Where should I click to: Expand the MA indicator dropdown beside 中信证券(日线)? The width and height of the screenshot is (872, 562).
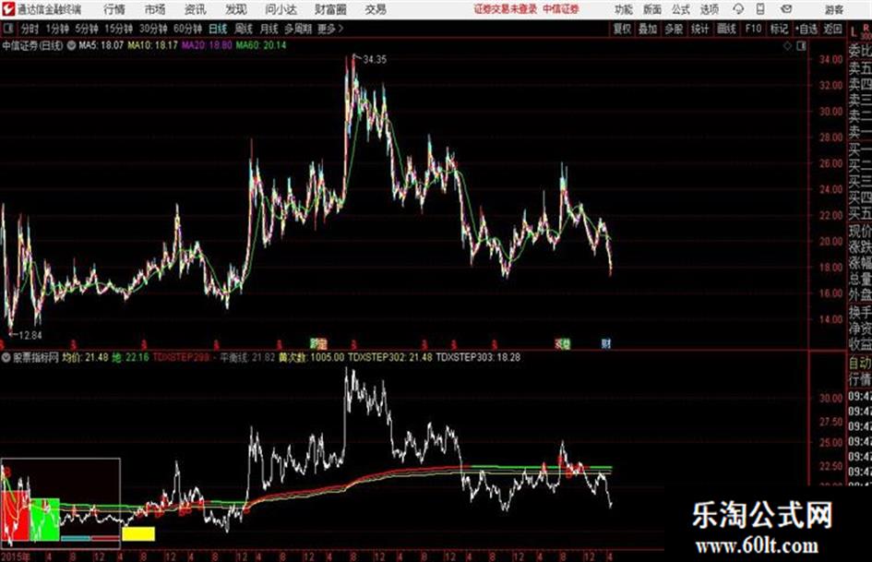71,45
